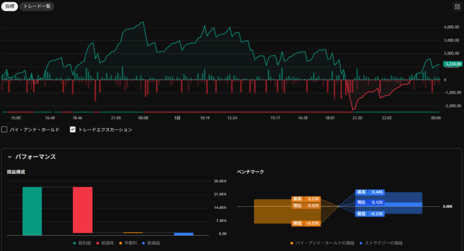Click the 5日 date marker on time axis
The image size is (464, 251).
(178, 118)
